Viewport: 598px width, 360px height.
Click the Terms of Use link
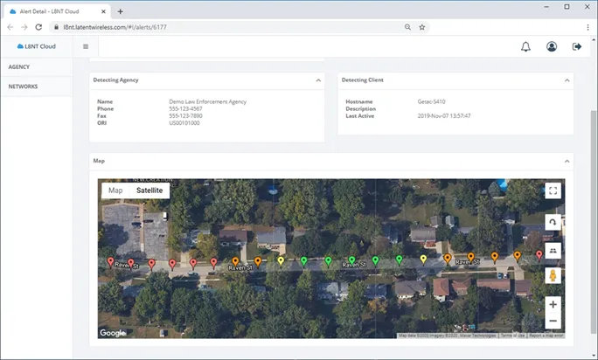[x=512, y=335]
